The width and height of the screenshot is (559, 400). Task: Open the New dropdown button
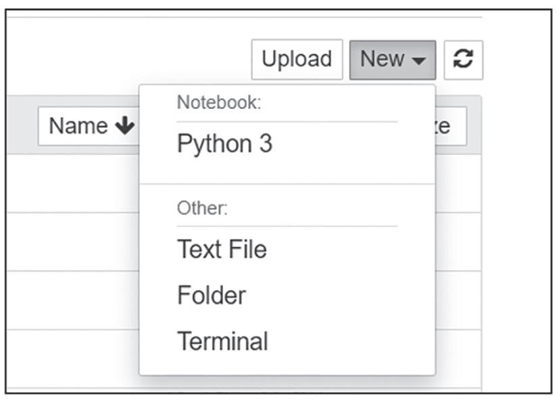click(x=392, y=60)
